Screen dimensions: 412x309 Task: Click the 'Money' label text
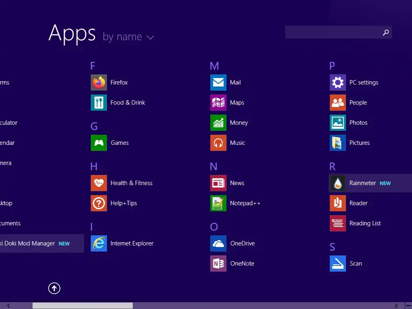239,123
